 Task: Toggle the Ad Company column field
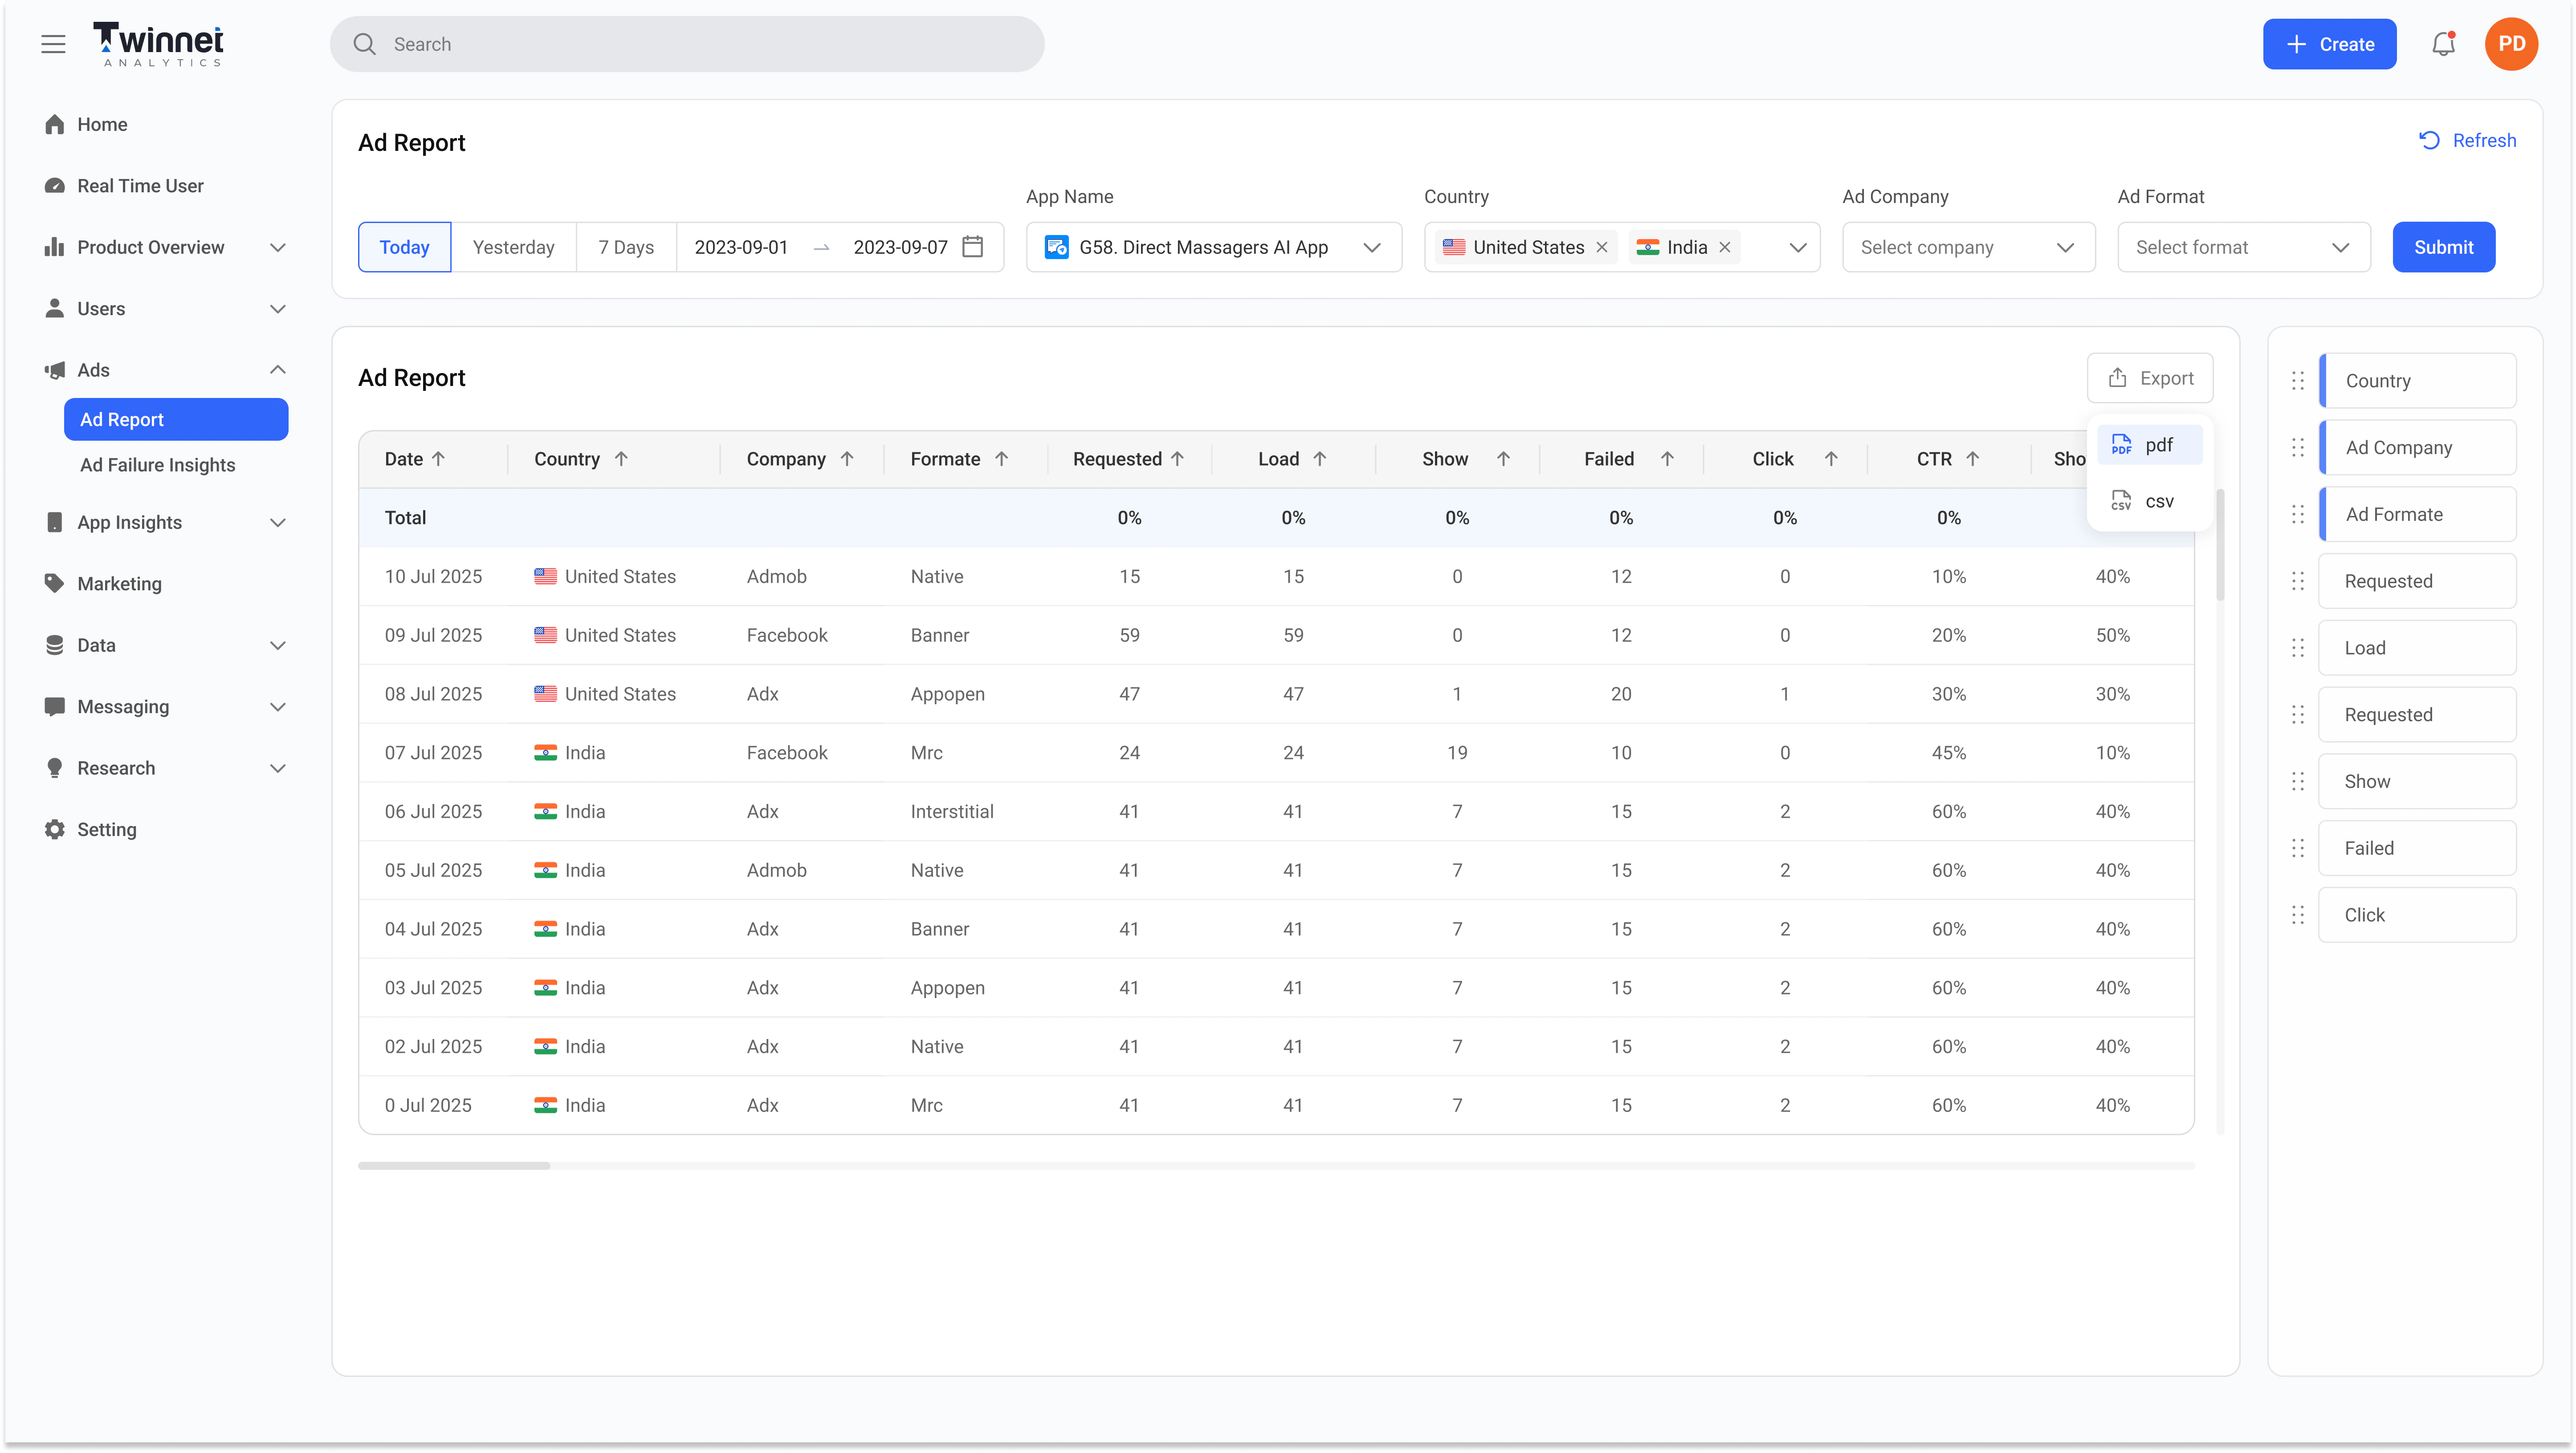click(x=2417, y=448)
